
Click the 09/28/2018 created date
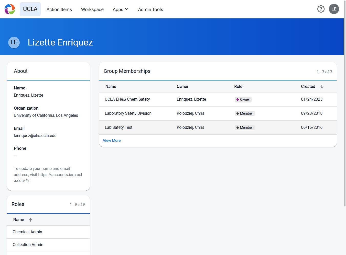312,113
